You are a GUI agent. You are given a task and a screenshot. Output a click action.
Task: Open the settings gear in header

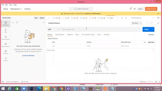134,9
